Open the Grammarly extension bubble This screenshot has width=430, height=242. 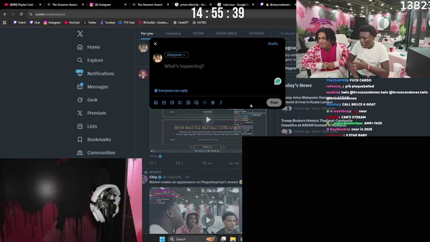277,81
